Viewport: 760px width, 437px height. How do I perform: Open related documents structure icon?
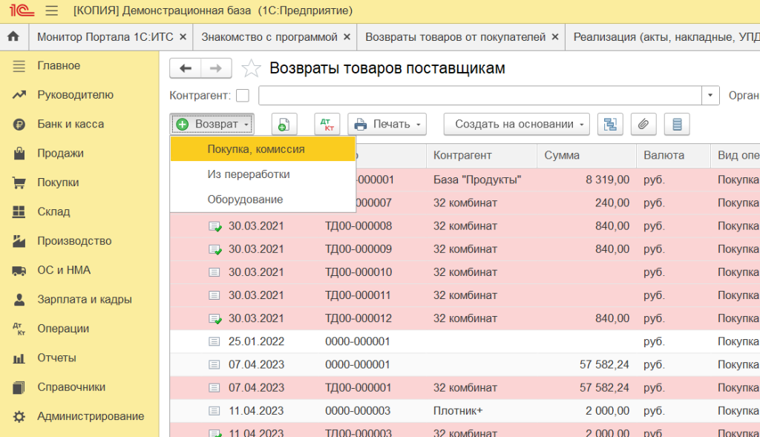[x=610, y=125]
